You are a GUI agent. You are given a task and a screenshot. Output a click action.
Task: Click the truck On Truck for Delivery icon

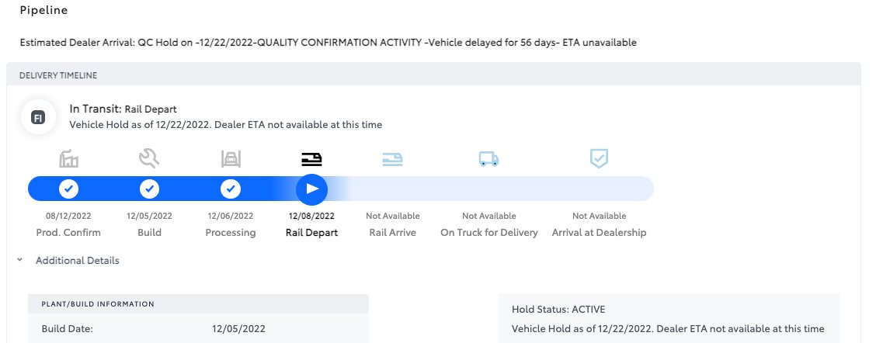click(x=488, y=159)
